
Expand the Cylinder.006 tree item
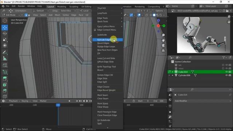[x=173, y=75]
